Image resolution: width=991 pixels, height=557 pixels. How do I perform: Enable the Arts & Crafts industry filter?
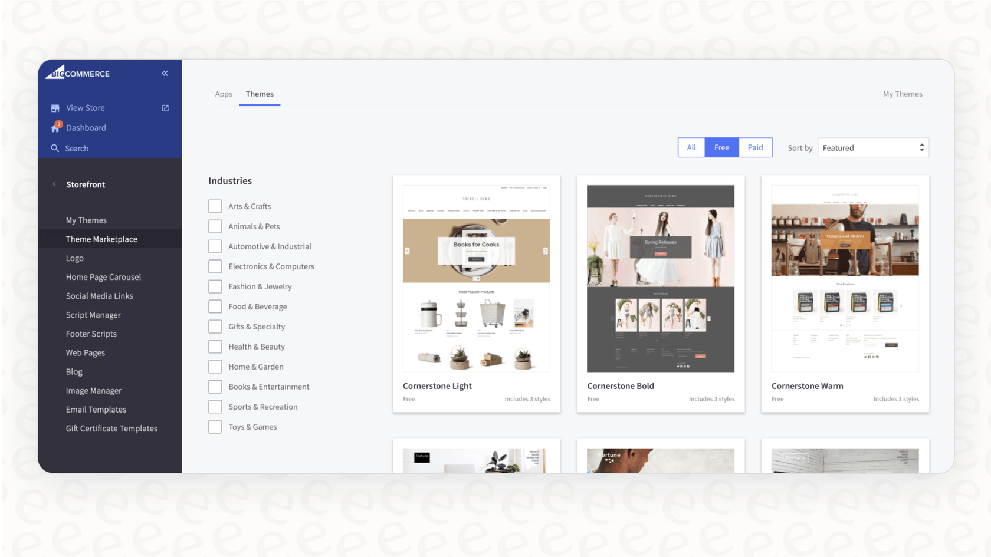coord(215,206)
